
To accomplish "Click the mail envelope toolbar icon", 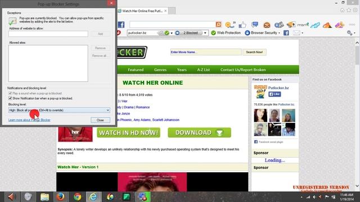I will coord(296,33).
